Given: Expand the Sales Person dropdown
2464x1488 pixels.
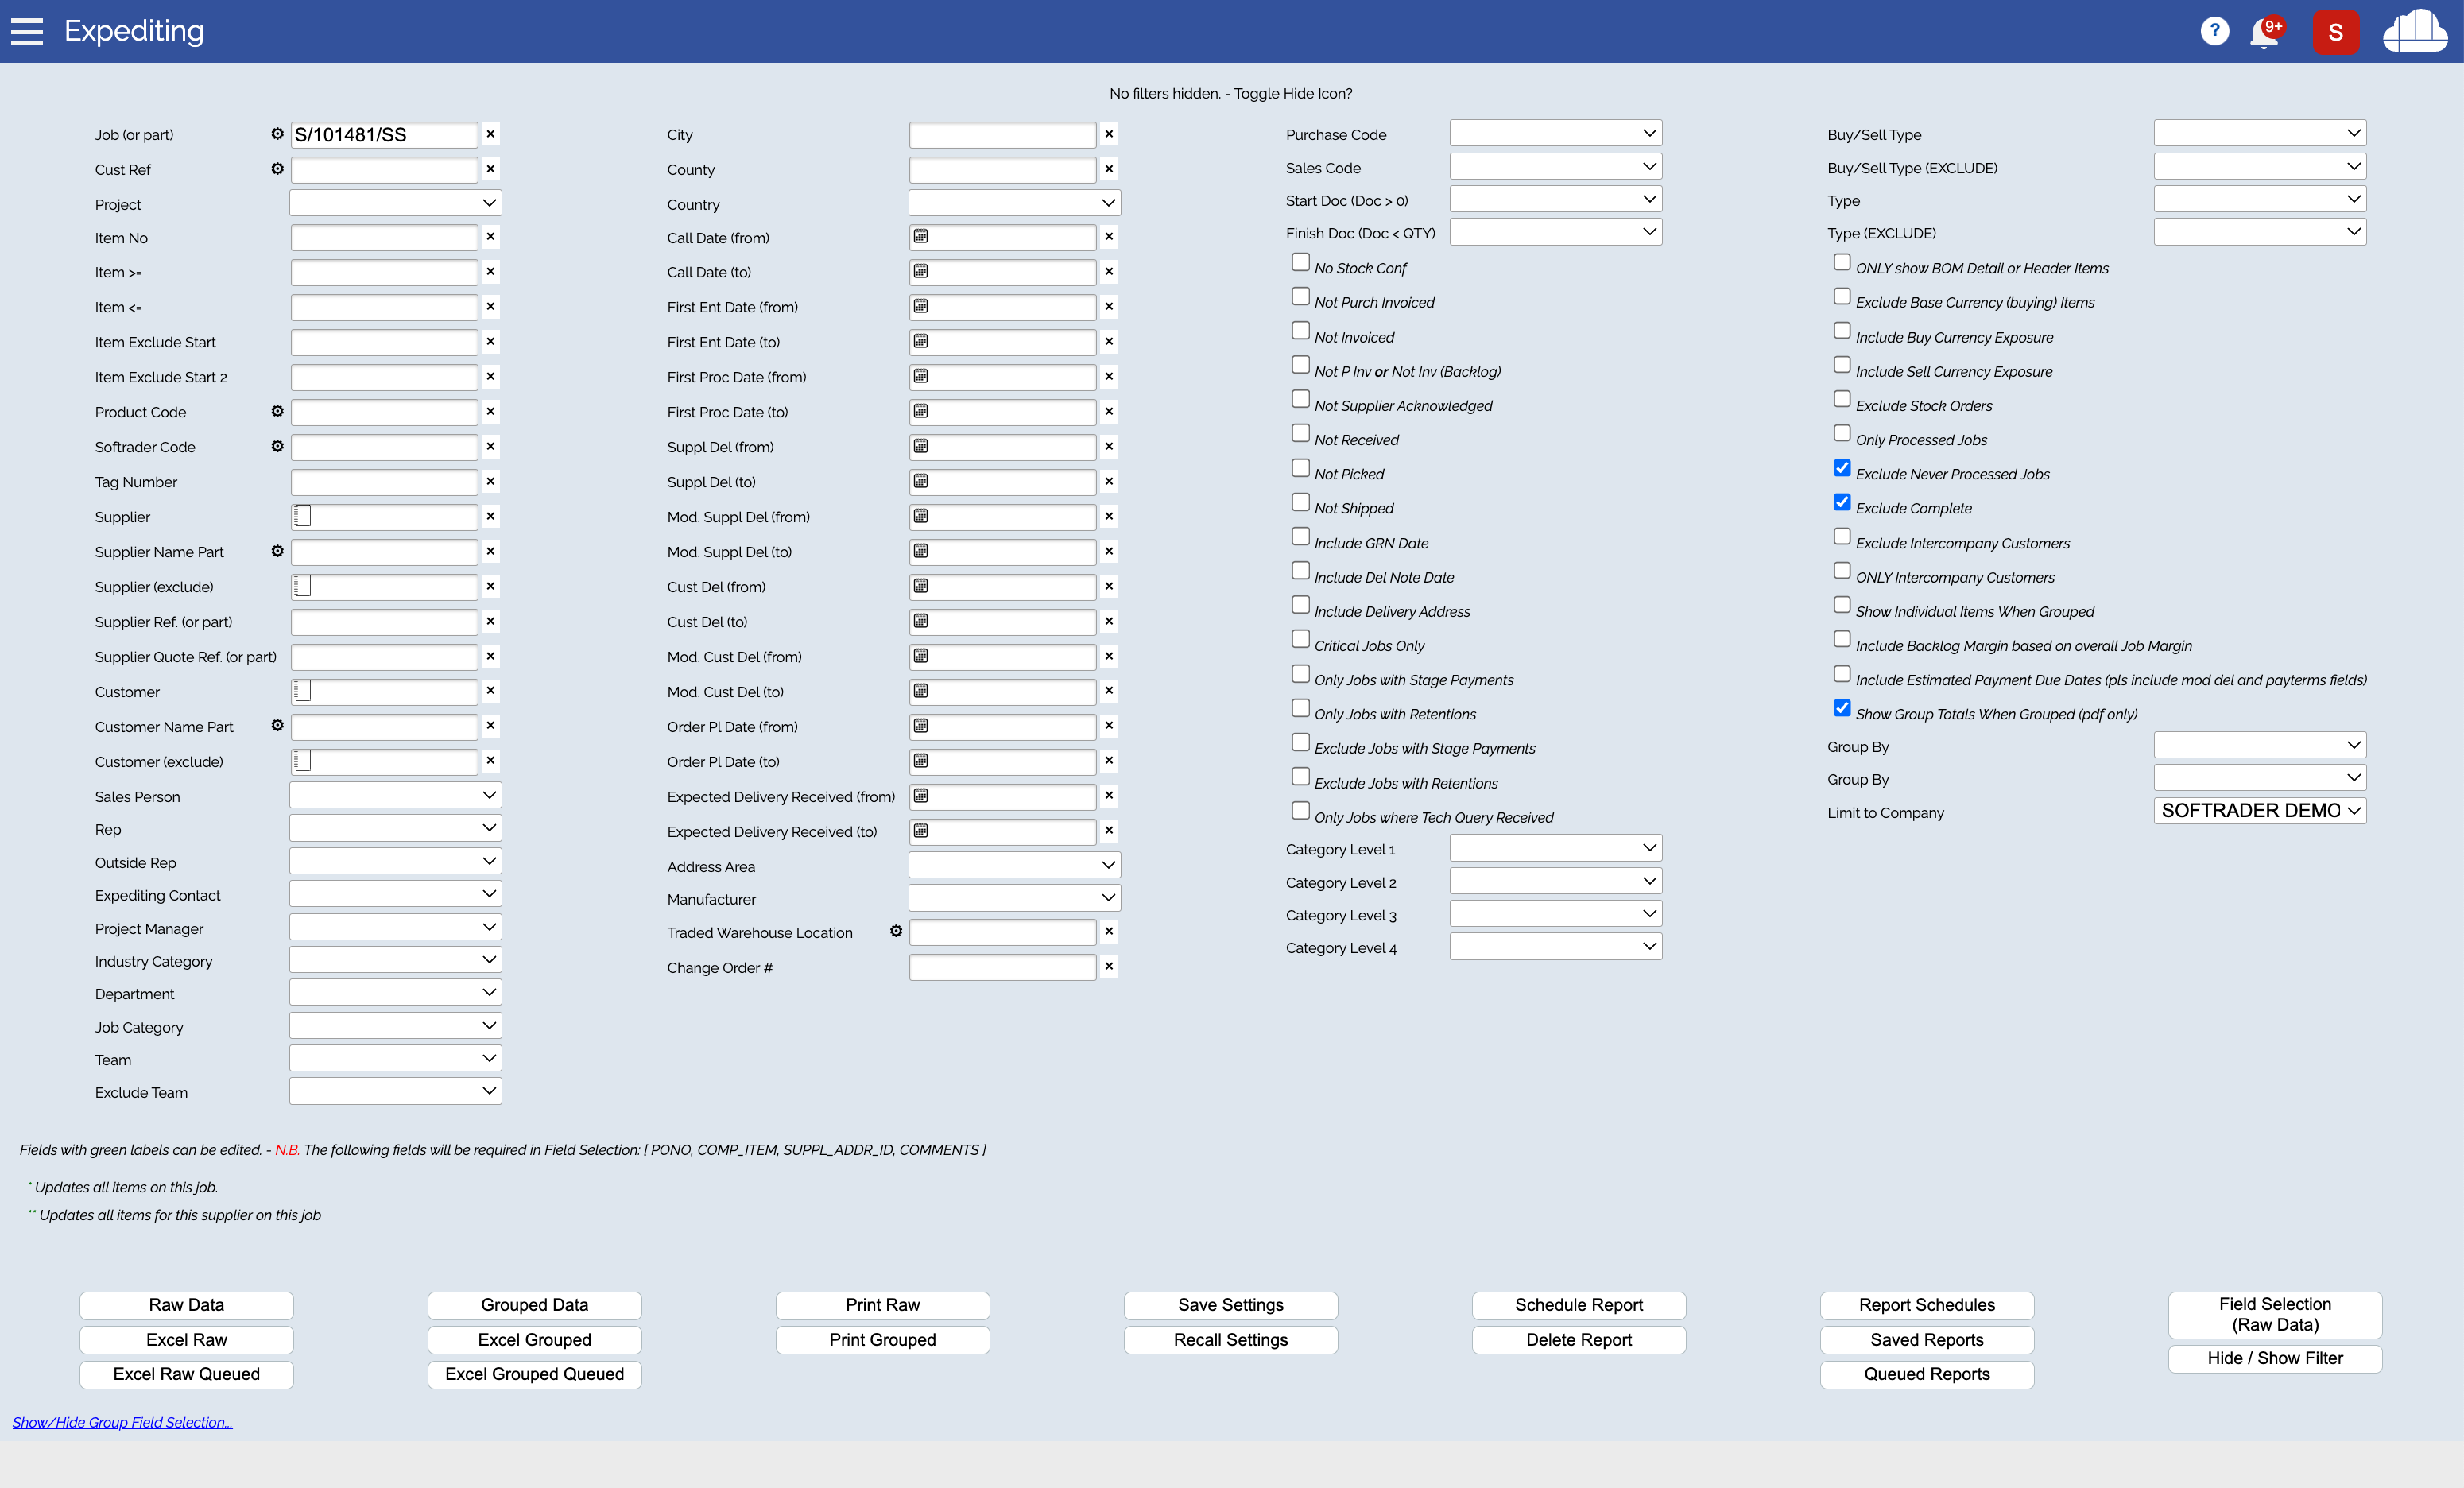Looking at the screenshot, I should pos(395,795).
